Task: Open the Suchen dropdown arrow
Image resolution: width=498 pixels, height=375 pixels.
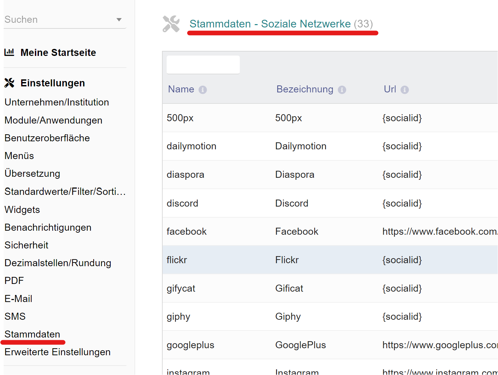Action: point(119,20)
